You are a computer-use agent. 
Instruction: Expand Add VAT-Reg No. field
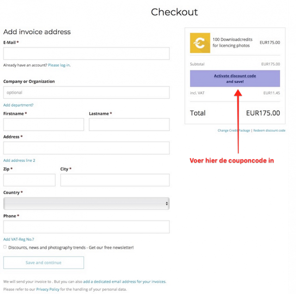click(x=18, y=239)
